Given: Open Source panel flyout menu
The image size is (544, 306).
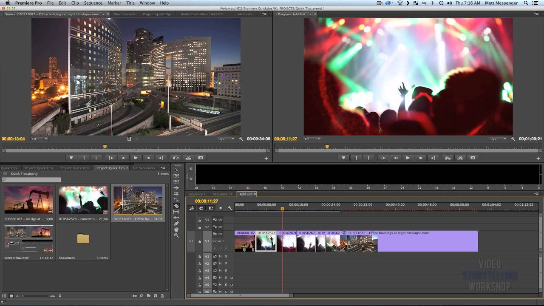Looking at the screenshot, I should (265, 14).
